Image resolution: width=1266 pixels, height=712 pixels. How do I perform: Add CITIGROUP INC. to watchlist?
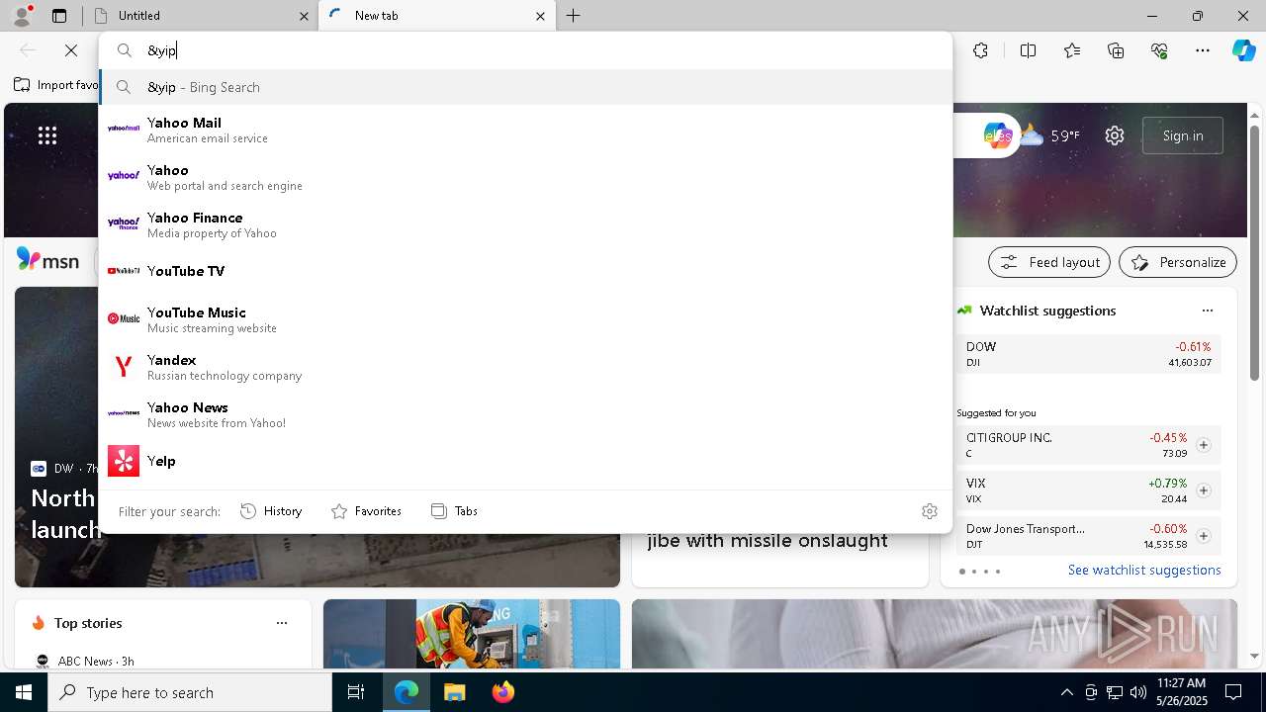1204,445
